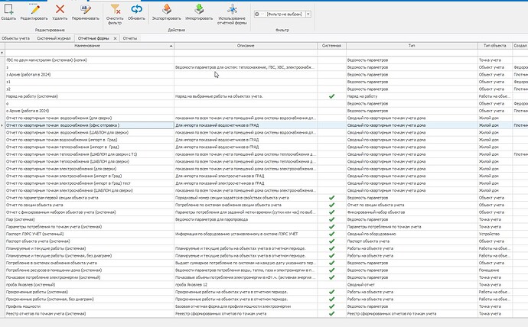Click the clear icon inside the filter combo box
Image resolution: width=528 pixels, height=327 pixels.
click(257, 14)
